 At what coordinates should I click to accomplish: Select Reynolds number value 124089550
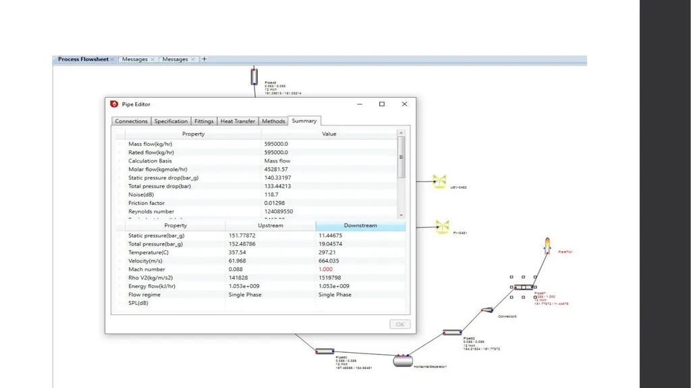[x=279, y=211]
